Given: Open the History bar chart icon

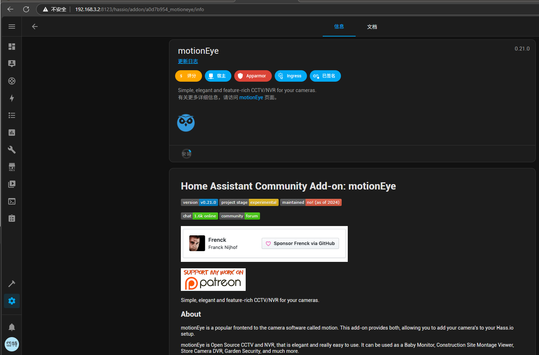Looking at the screenshot, I should [12, 133].
